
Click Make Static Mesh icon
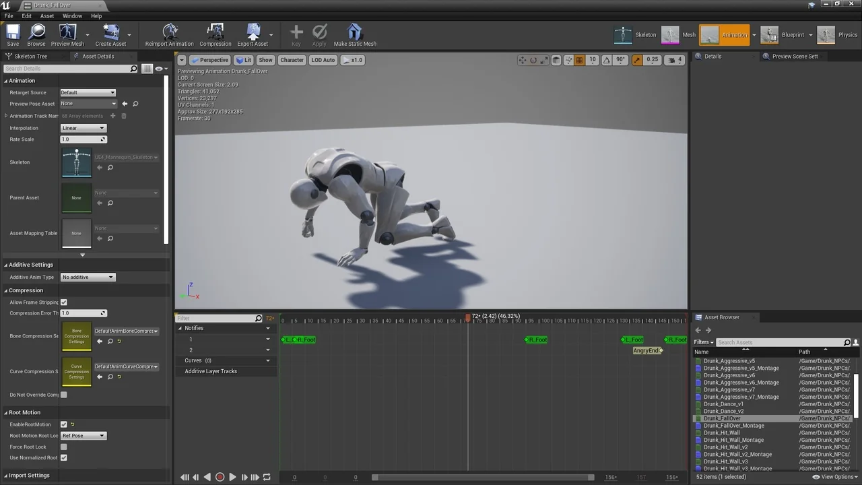pos(355,34)
